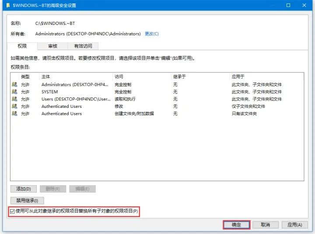Close the advanced security settings window
Screen dimensions: 315x234
pos(304,5)
